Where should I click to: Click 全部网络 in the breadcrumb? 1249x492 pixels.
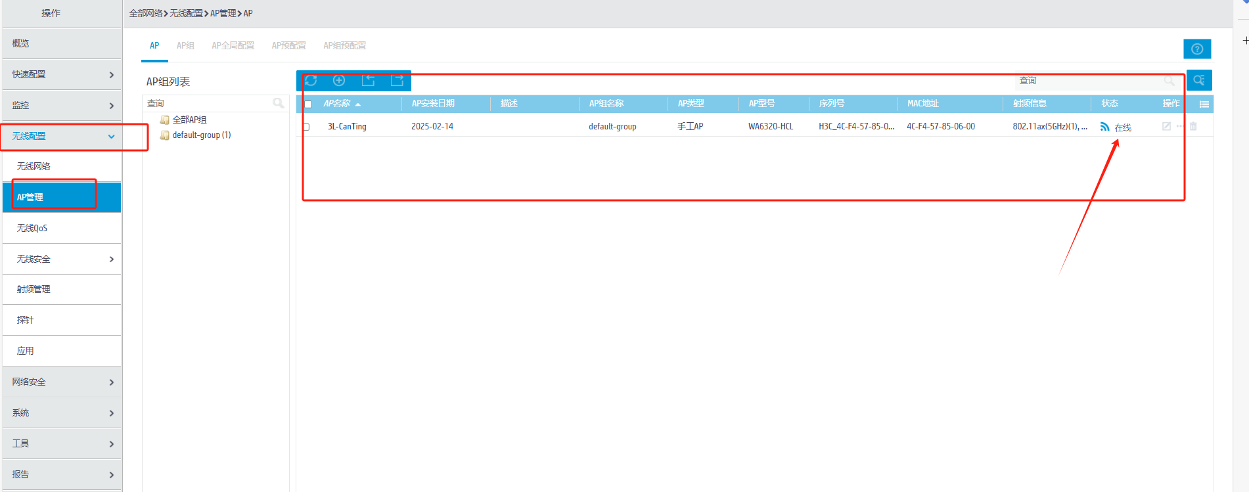coord(146,13)
